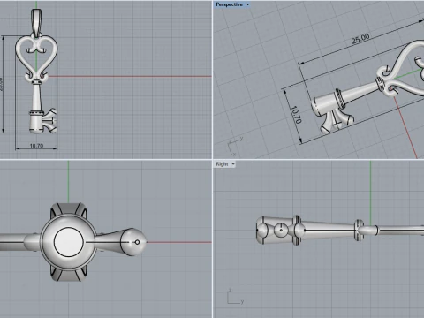Screen dimensions: 424x318
Task: Open the Right viewport dropdown arrow
Action: [x=233, y=164]
